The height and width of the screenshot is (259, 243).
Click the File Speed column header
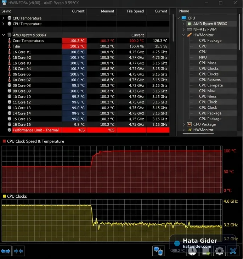point(135,11)
